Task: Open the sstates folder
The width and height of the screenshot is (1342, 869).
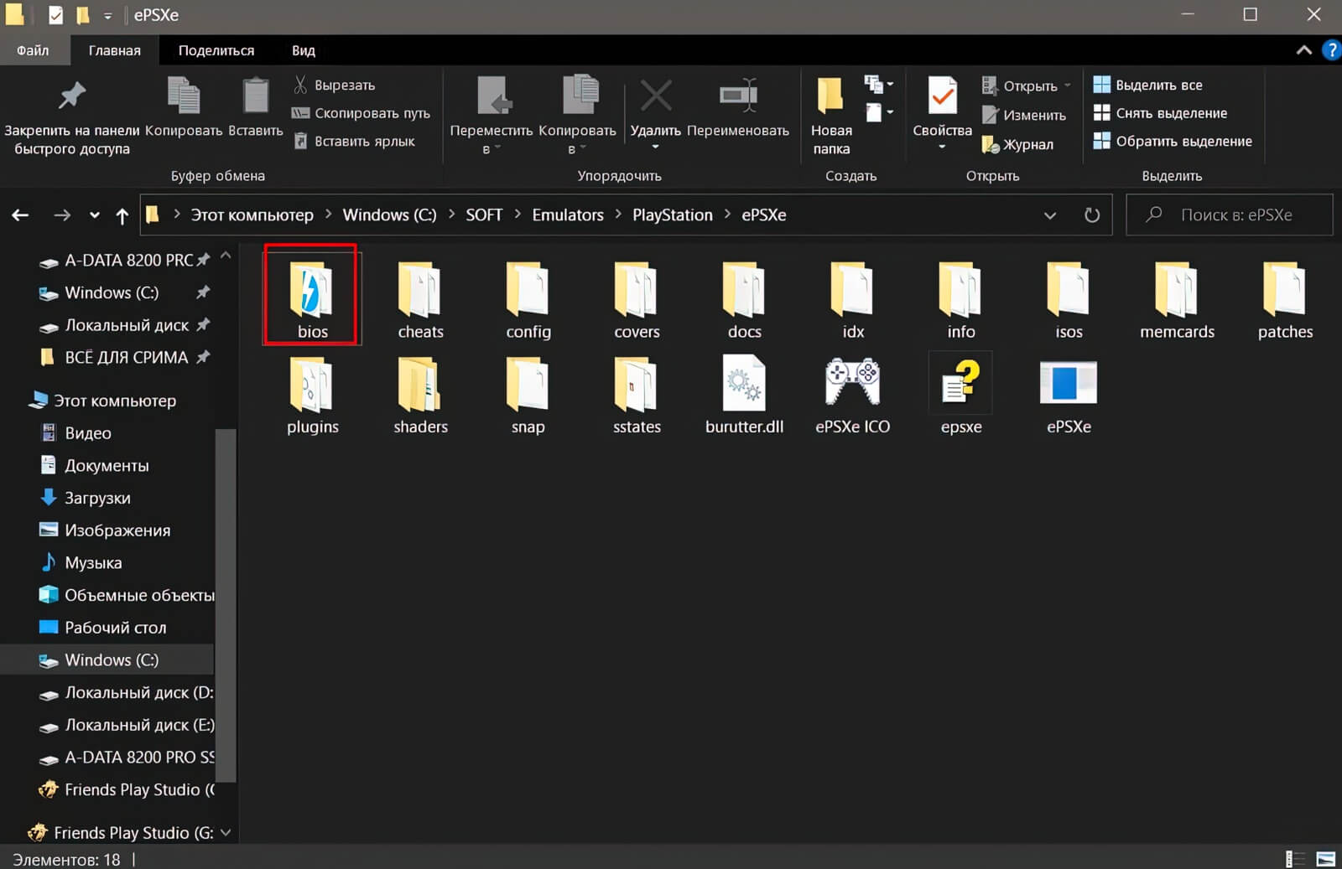Action: tap(637, 395)
